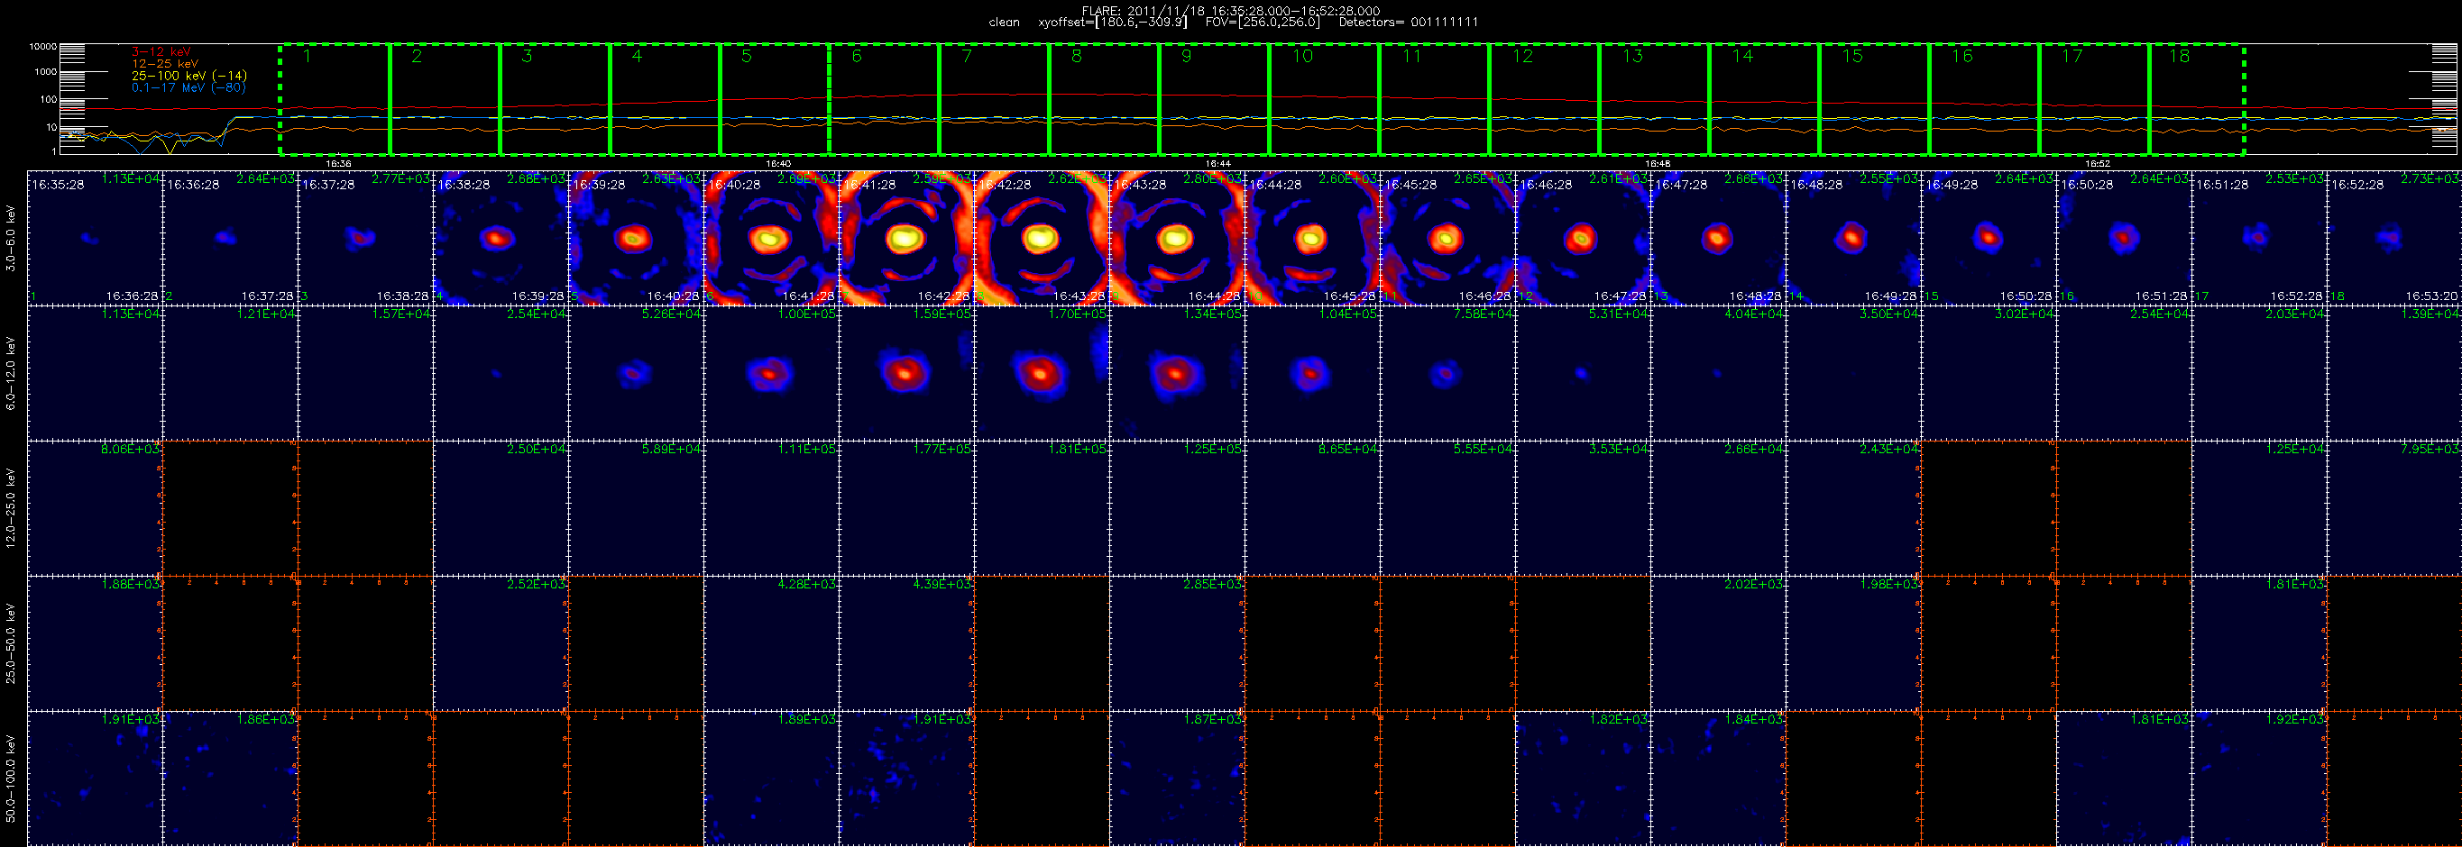This screenshot has height=847, width=2462.
Task: Open the 3.0-6.0 keV image starting 16:48:28
Action: click(1853, 239)
